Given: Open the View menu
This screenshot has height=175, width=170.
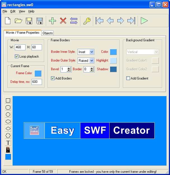Looking at the screenshot, I should (22, 11).
